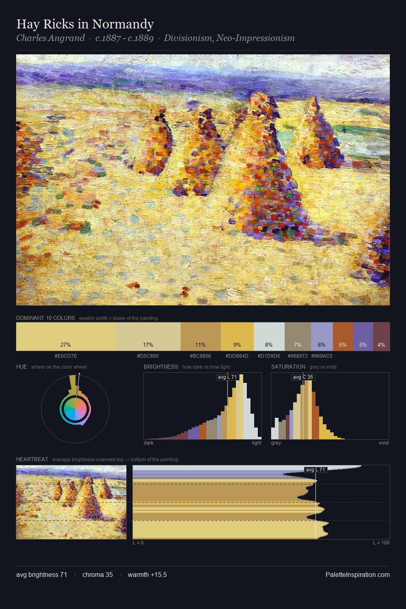Image resolution: width=406 pixels, height=609 pixels.
Task: Click hex code #969AC5
Action: click(x=322, y=356)
